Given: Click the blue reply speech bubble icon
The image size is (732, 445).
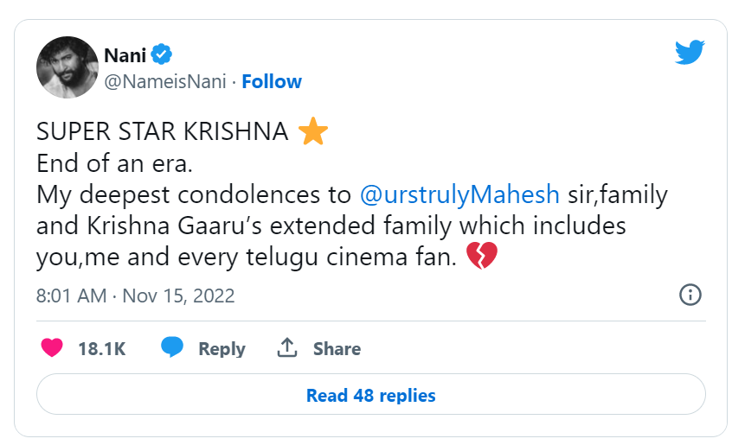Looking at the screenshot, I should [171, 348].
